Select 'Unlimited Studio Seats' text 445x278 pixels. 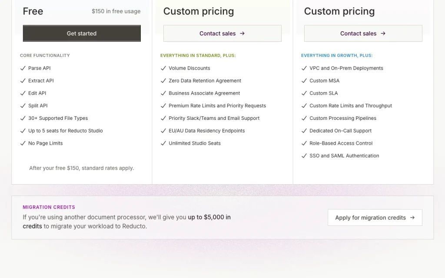click(x=195, y=143)
